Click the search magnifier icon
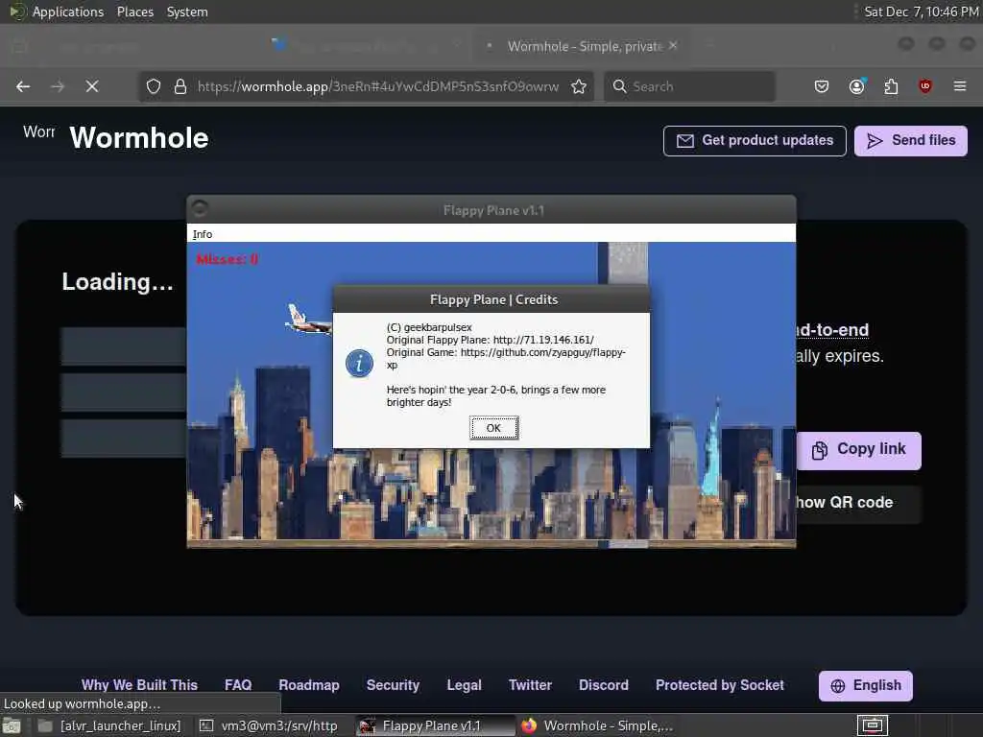The image size is (983, 737). [x=619, y=86]
